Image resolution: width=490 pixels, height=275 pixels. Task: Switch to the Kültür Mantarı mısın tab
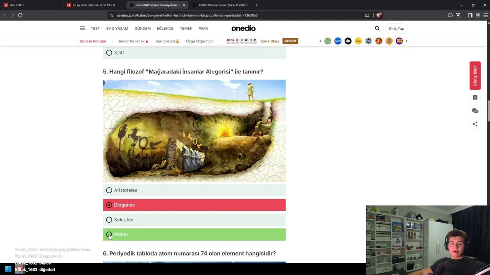pyautogui.click(x=220, y=5)
